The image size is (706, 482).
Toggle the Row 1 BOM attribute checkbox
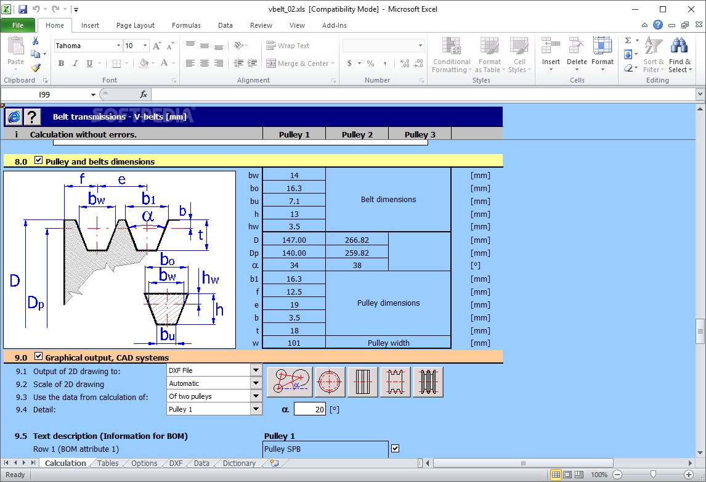(x=396, y=448)
